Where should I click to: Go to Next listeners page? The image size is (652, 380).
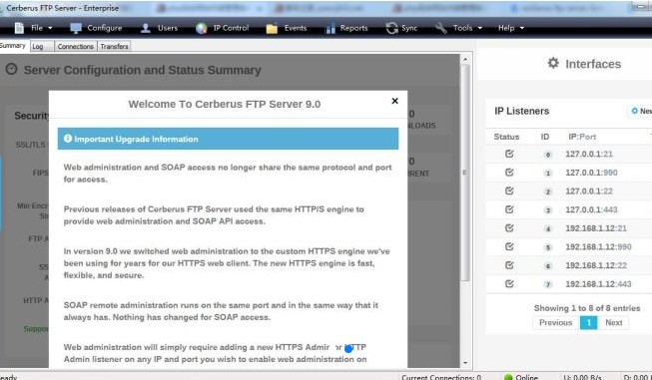click(x=614, y=323)
